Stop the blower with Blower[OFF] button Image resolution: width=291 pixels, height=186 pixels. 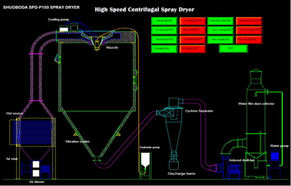(193, 30)
